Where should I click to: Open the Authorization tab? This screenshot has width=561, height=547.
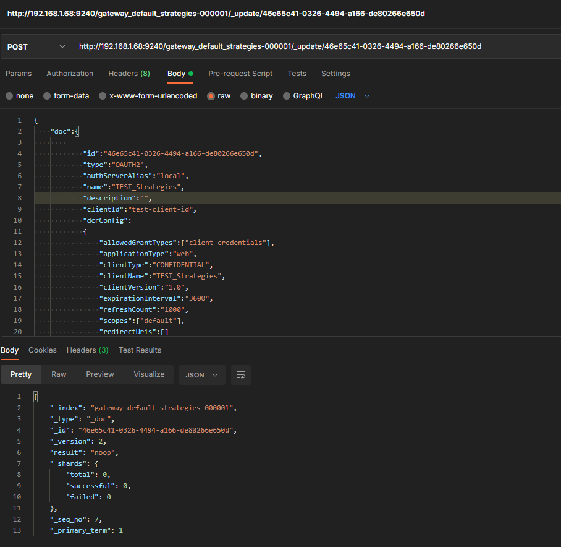pyautogui.click(x=70, y=74)
